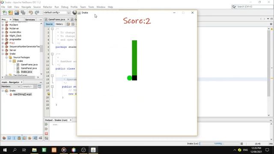This screenshot has width=274, height=154.
Task: Close the Navigator panel tab
Action: click(x=22, y=82)
